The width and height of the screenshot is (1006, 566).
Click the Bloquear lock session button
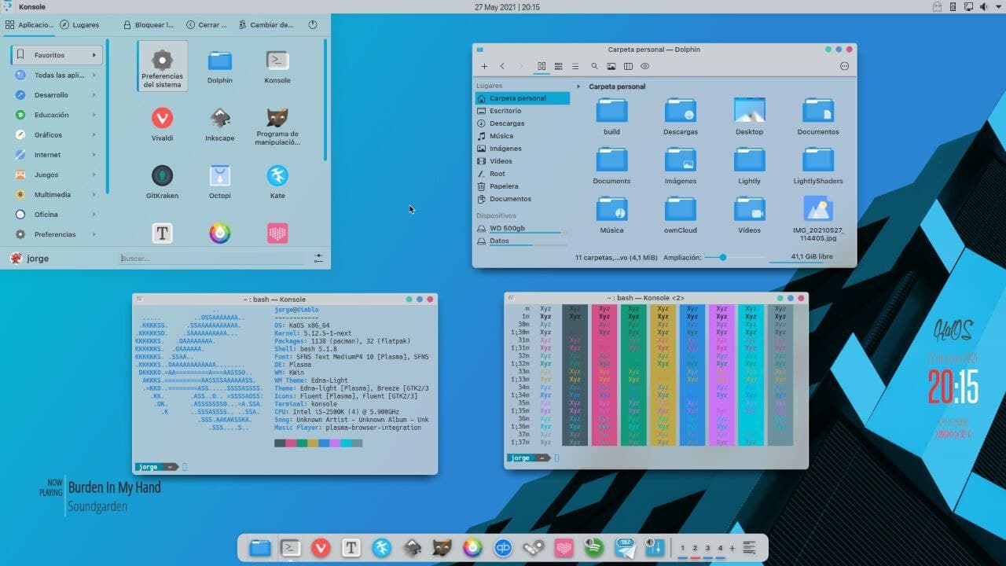click(x=149, y=25)
